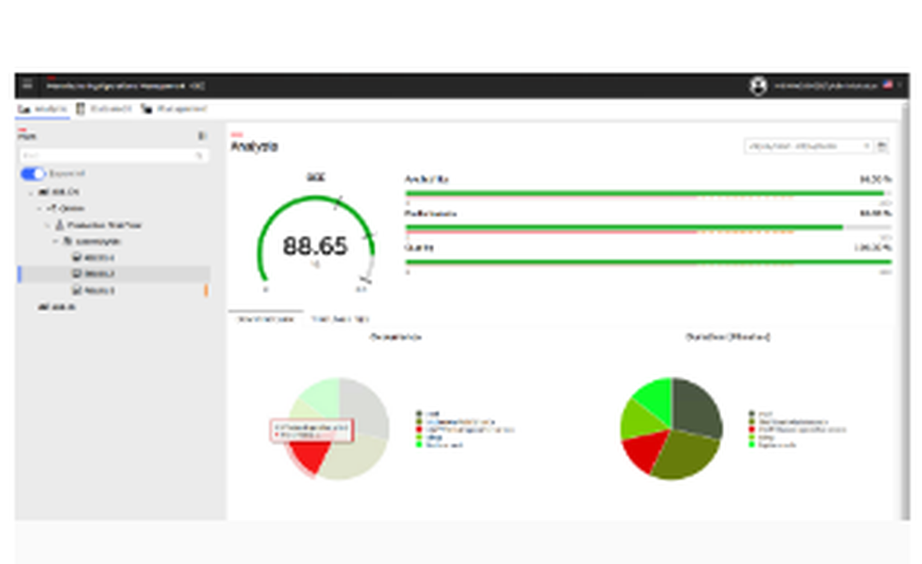This screenshot has width=922, height=564.
Task: Click the Analysis heading
Action: point(254,147)
